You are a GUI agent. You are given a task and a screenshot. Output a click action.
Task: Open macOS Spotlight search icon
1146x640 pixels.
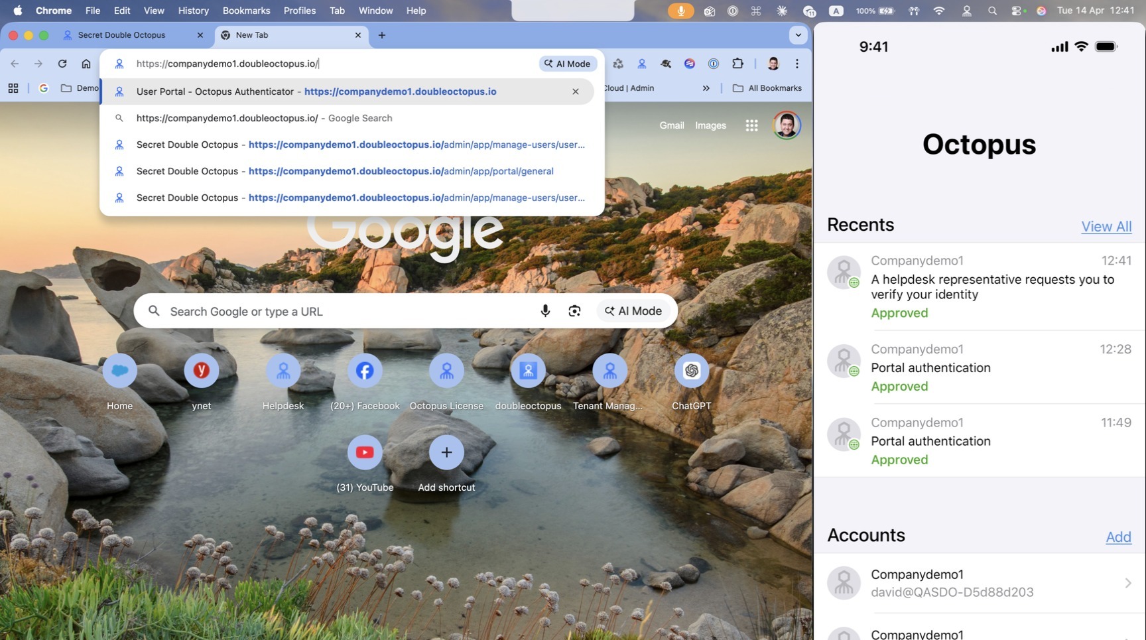pyautogui.click(x=992, y=11)
